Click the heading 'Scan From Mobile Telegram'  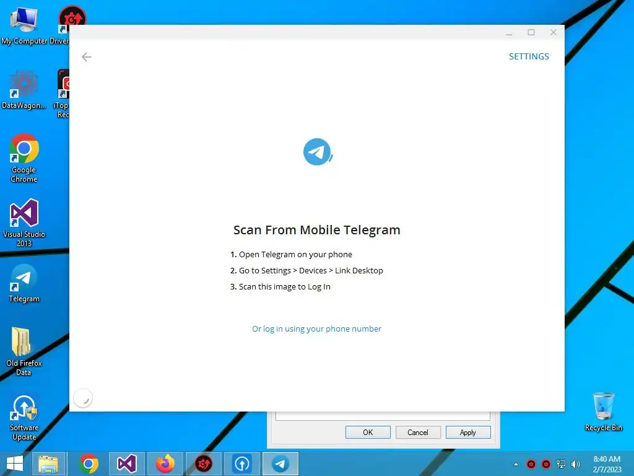pos(317,230)
